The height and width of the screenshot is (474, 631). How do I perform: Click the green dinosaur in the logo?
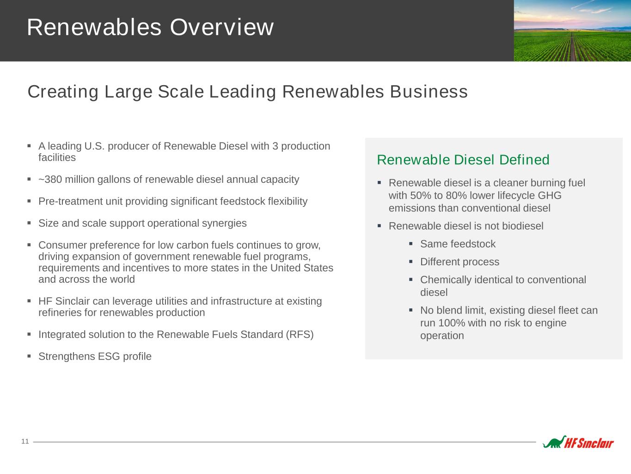click(553, 443)
